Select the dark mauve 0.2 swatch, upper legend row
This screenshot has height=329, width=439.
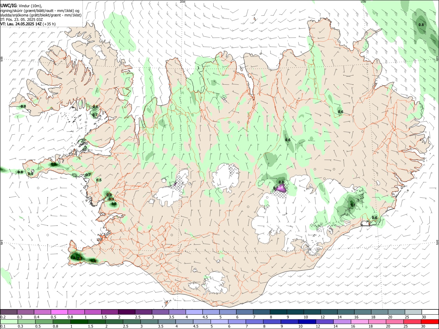(x=9, y=312)
